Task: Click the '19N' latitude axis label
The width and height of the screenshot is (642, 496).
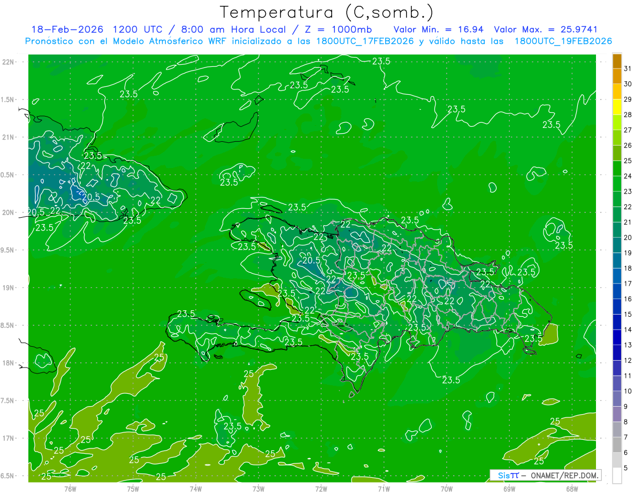Action: pos(9,287)
